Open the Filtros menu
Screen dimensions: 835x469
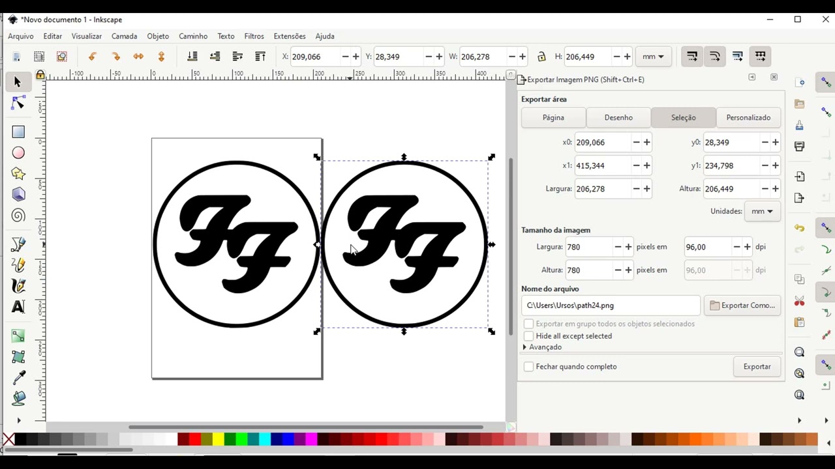[x=254, y=36]
